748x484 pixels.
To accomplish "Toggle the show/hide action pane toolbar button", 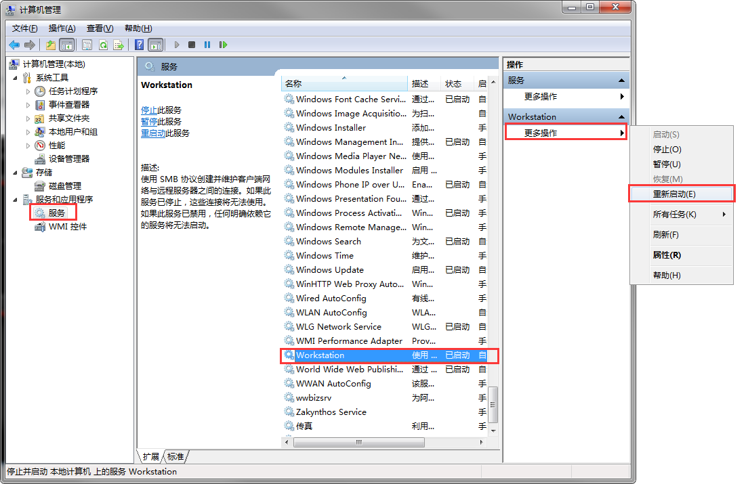I will (x=155, y=45).
